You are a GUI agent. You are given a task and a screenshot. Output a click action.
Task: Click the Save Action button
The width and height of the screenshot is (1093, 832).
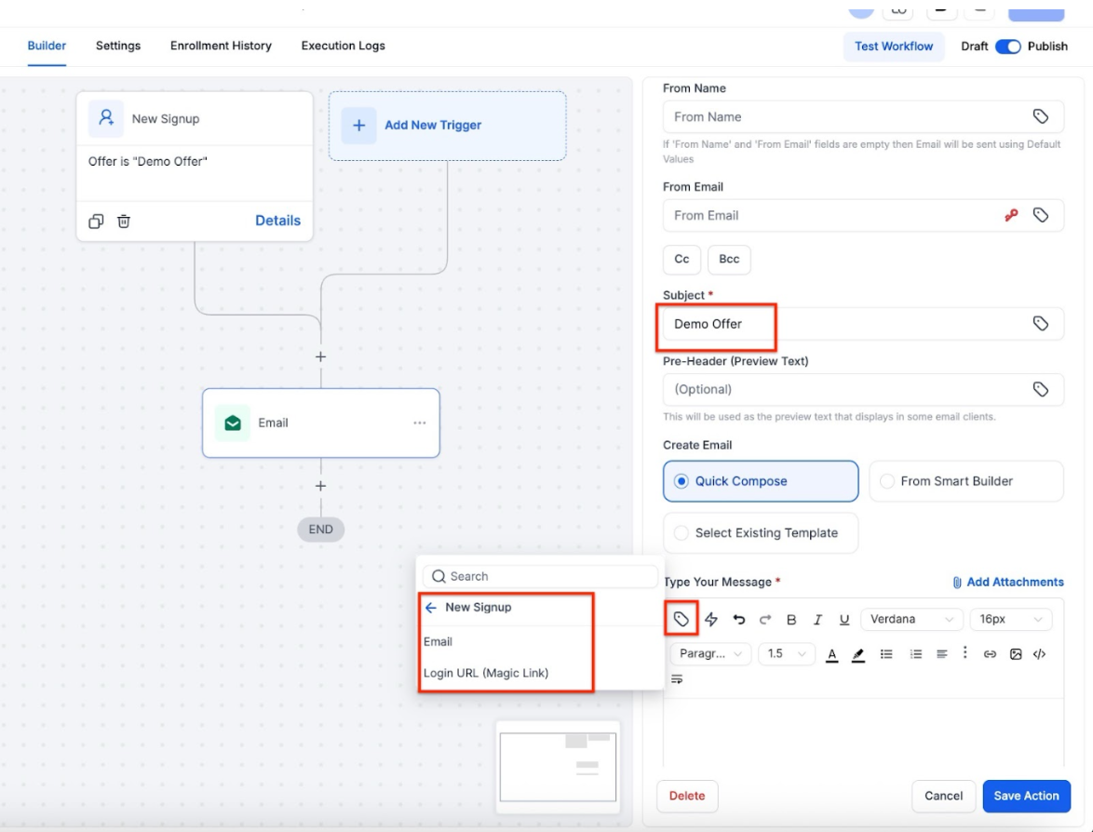[1026, 796]
